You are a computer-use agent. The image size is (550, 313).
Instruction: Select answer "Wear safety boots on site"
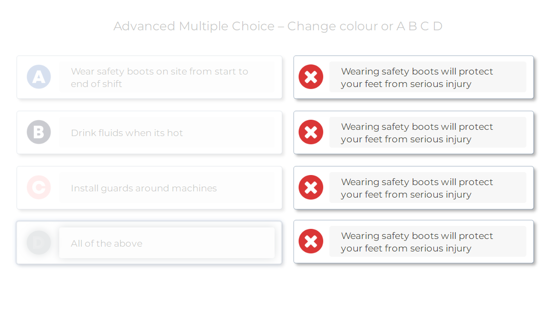(x=159, y=72)
